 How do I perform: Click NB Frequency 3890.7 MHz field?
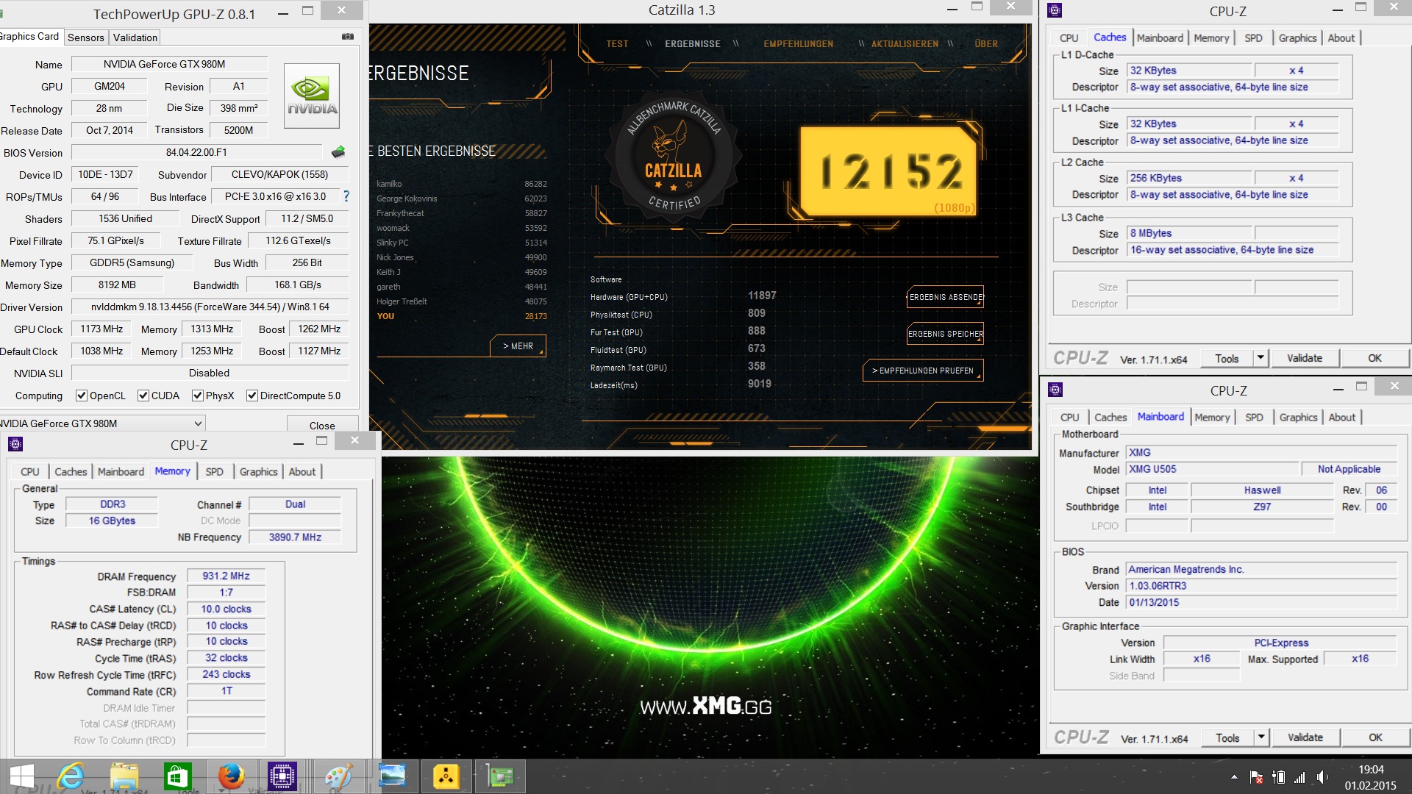pos(295,537)
